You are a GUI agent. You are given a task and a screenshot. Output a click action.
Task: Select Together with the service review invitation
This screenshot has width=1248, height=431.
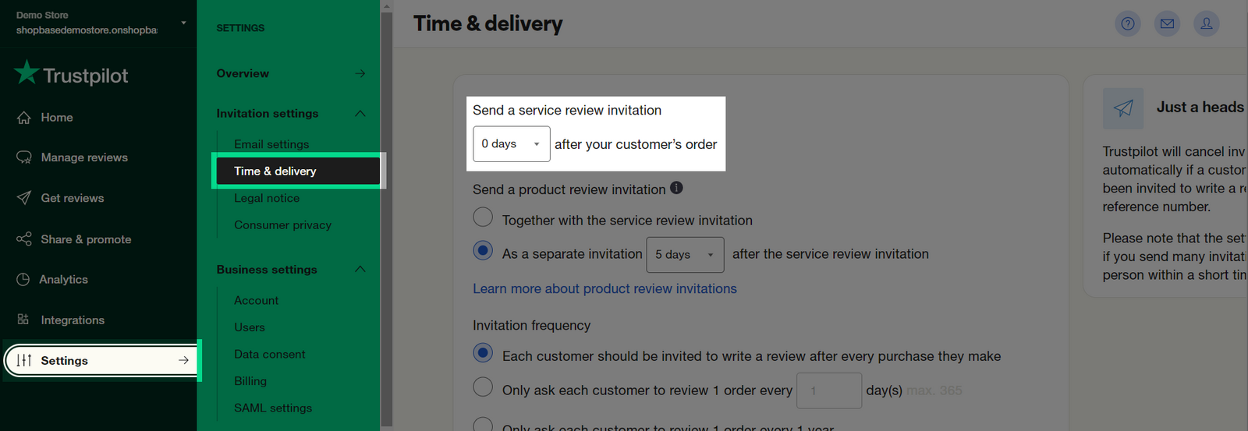[x=483, y=217]
